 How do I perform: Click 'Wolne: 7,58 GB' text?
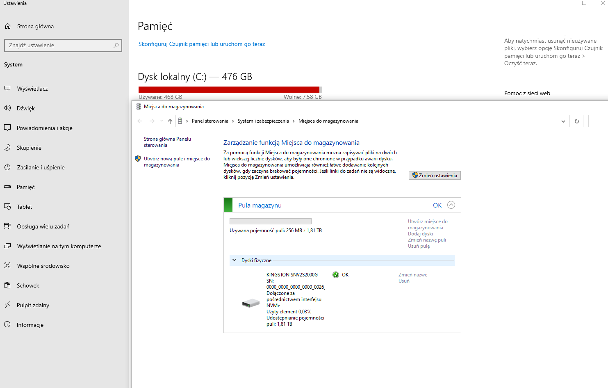(303, 97)
